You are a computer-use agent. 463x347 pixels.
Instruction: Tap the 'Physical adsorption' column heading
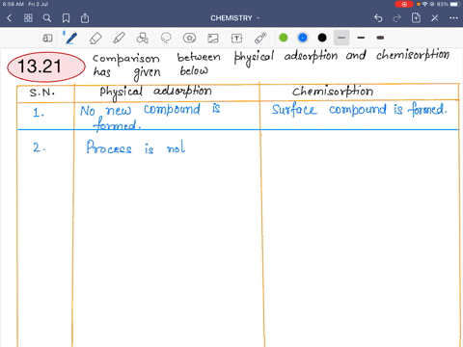(x=155, y=93)
